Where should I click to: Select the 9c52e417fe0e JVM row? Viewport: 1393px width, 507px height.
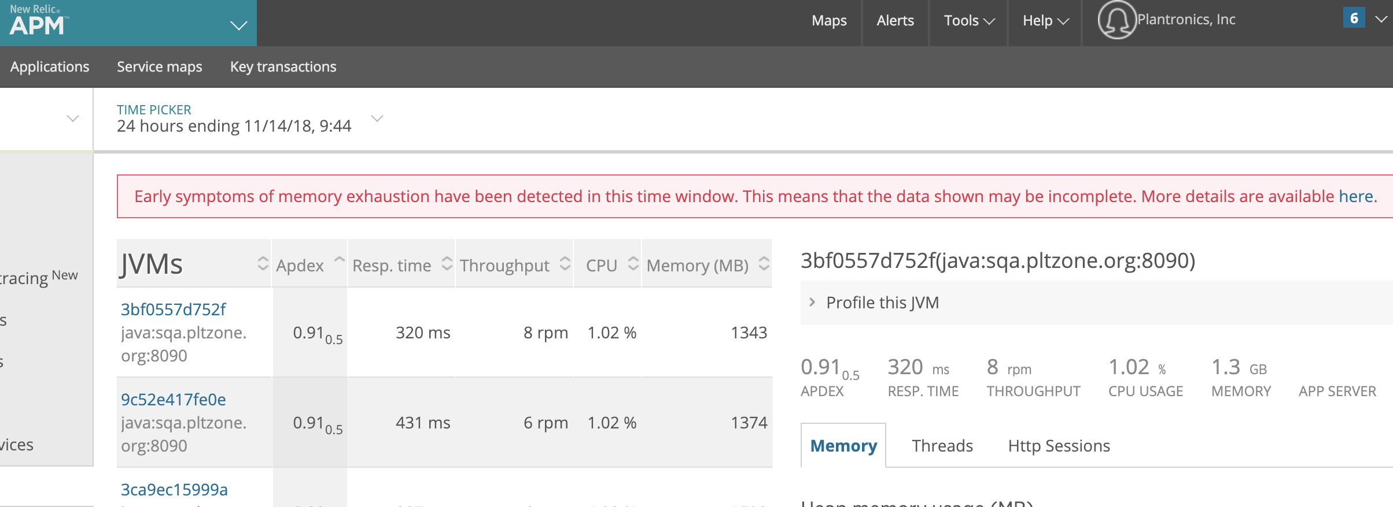[x=173, y=400]
